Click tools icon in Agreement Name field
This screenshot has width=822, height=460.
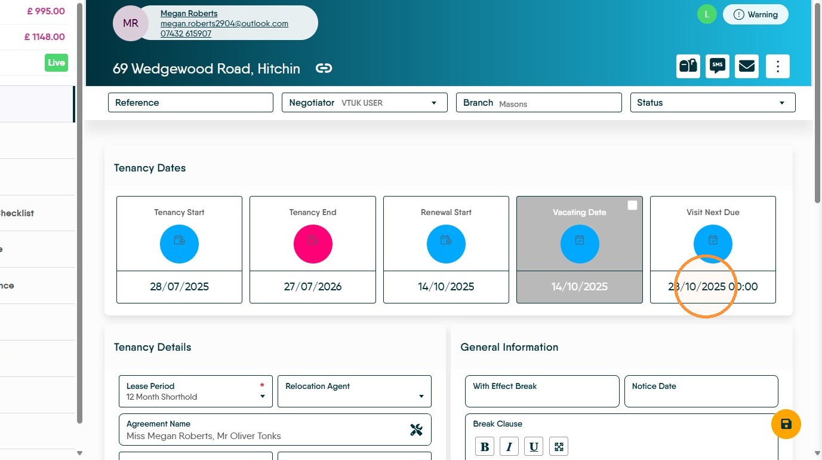[x=416, y=430]
